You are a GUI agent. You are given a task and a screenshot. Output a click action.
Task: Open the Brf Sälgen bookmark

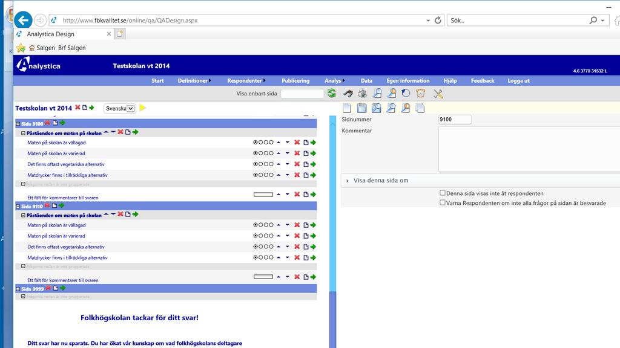71,48
